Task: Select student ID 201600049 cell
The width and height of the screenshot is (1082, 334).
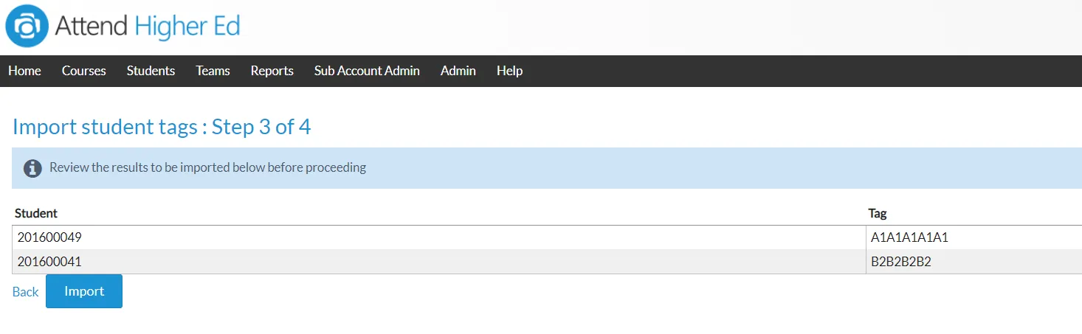Action: tap(439, 237)
